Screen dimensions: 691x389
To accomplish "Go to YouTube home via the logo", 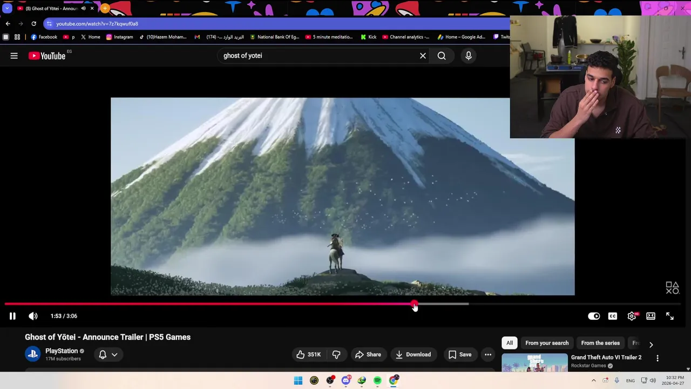I will [46, 56].
